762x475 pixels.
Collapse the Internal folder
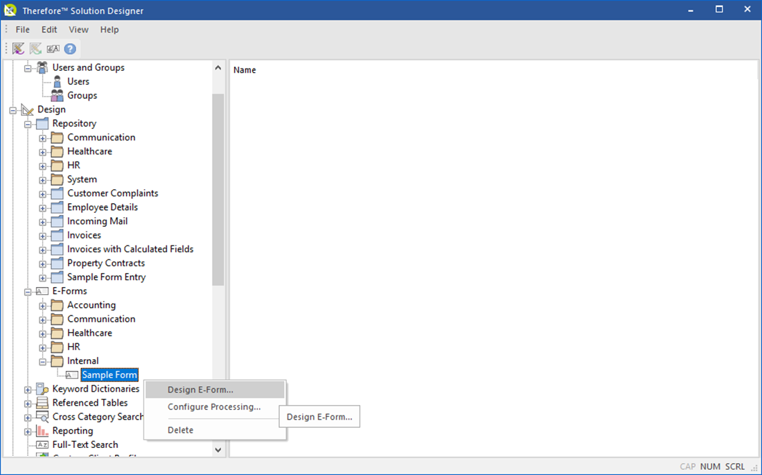(44, 361)
